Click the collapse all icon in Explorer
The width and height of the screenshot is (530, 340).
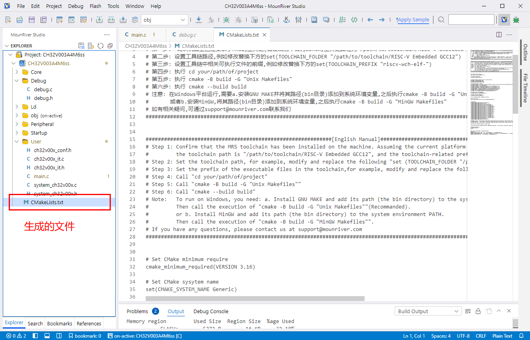[x=110, y=46]
